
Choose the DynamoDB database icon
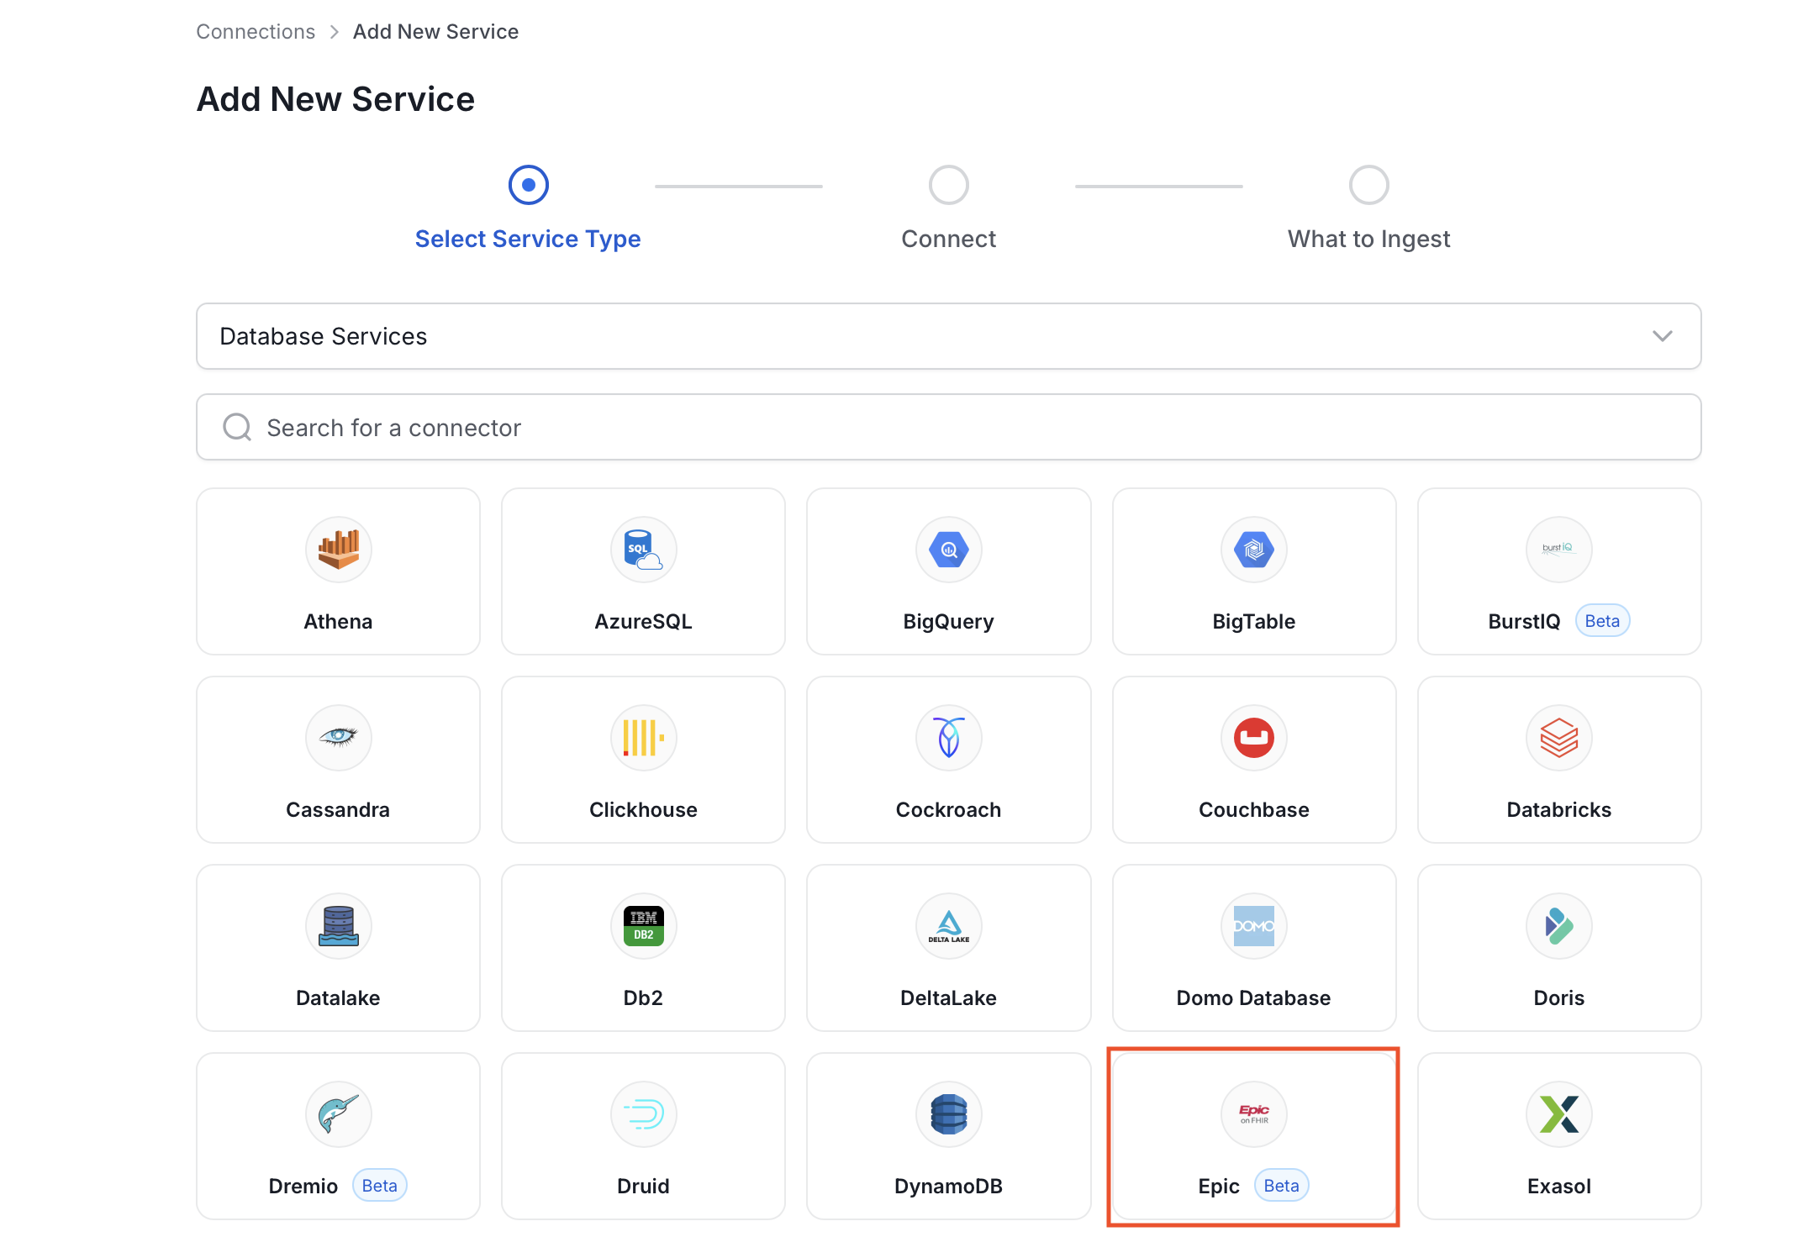click(948, 1114)
